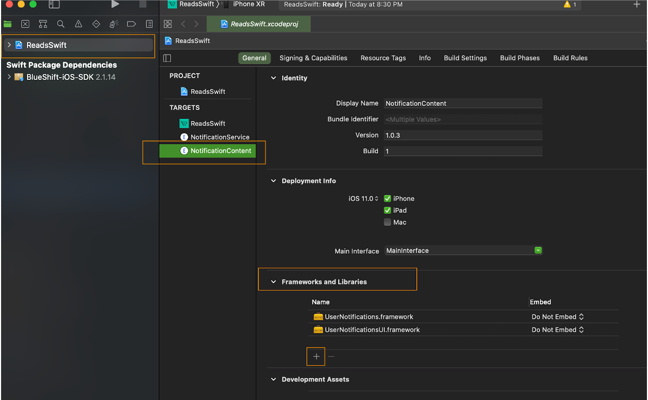Click the Bundle Identifier field

tap(463, 119)
